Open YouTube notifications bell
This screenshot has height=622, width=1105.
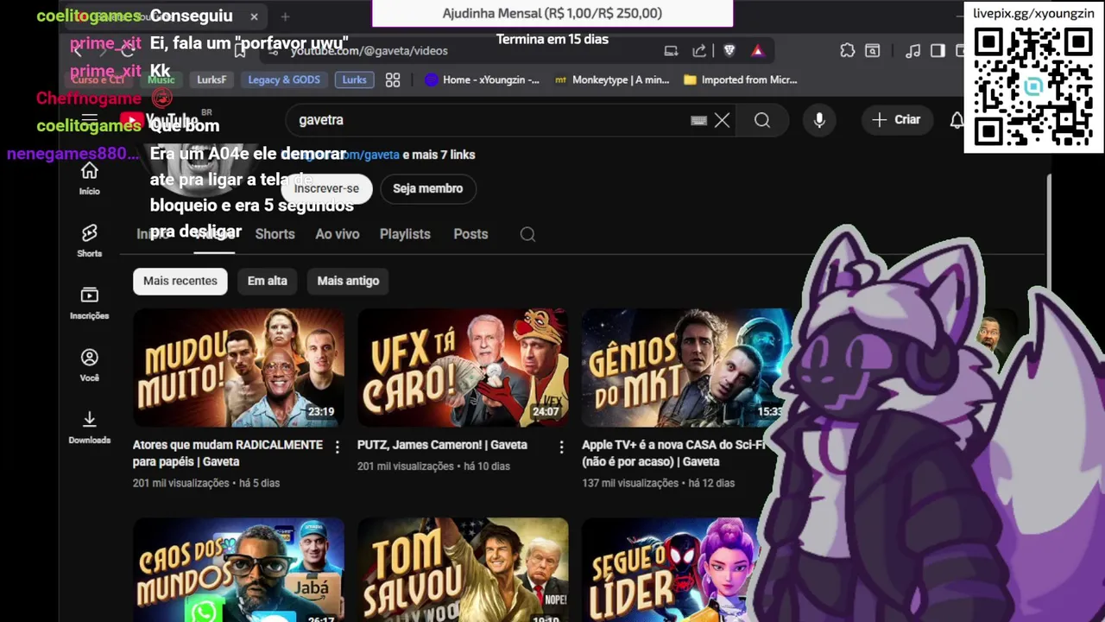957,120
